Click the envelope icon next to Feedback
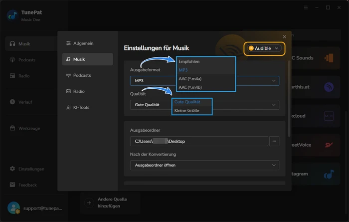349x222 pixels. (x=12, y=185)
